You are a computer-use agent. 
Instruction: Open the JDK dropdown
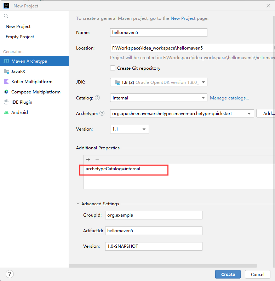159,82
